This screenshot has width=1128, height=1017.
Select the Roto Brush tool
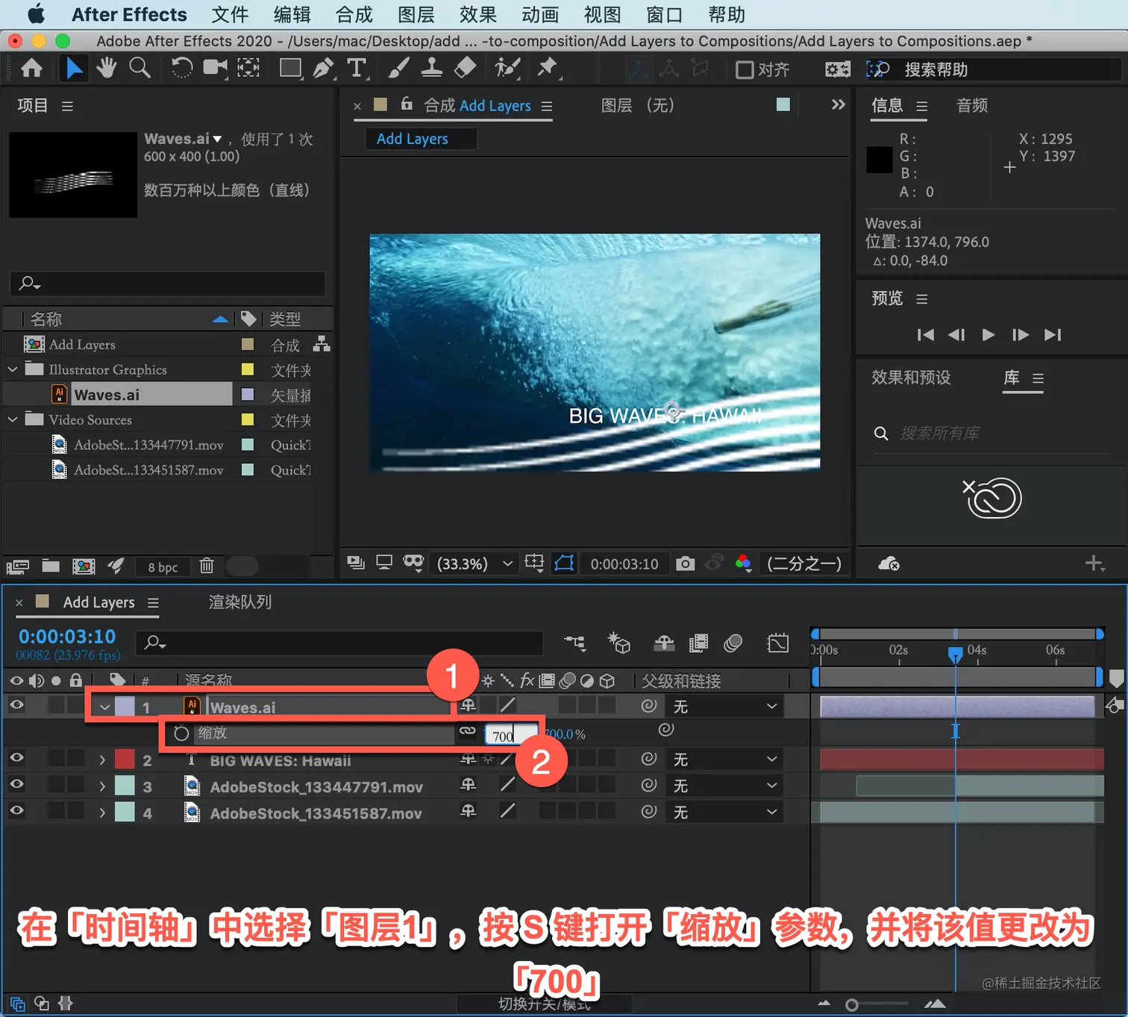[x=507, y=69]
